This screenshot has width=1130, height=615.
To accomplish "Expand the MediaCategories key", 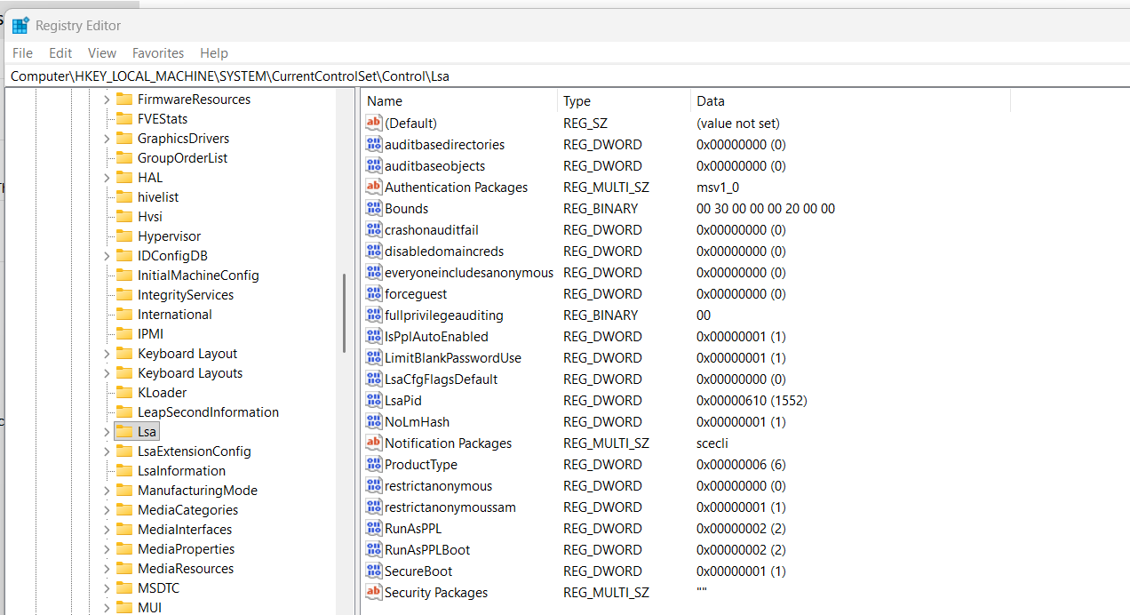I will click(107, 510).
